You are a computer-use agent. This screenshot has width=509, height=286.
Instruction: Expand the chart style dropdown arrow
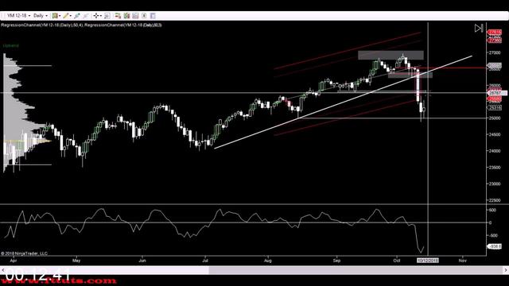[x=60, y=16]
